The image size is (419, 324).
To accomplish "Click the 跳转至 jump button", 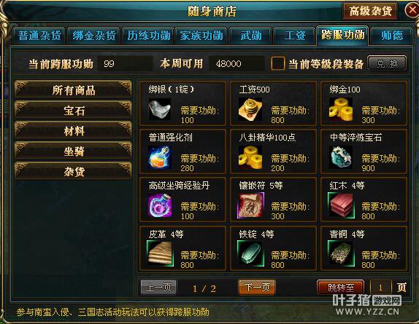I will click(x=340, y=288).
